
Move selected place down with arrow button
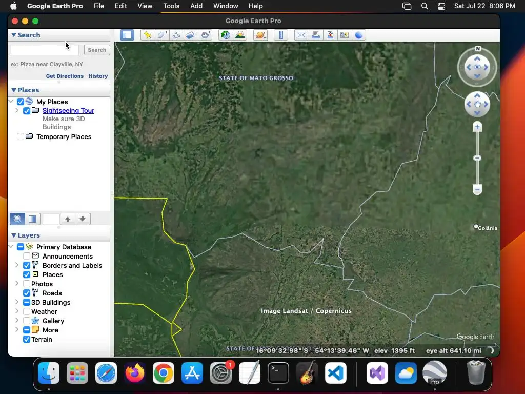click(x=83, y=219)
